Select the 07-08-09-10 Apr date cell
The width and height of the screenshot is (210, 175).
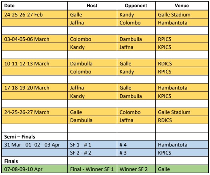34,169
